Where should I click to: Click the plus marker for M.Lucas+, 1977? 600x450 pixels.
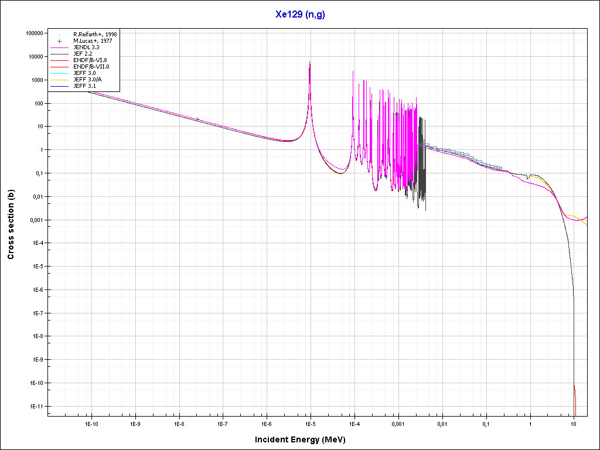tap(60, 41)
